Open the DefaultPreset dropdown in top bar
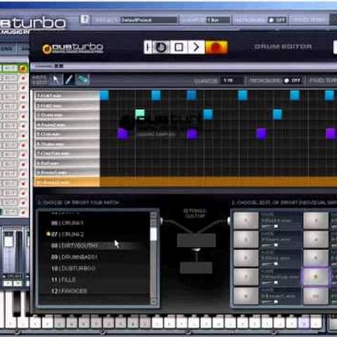 (x=149, y=20)
